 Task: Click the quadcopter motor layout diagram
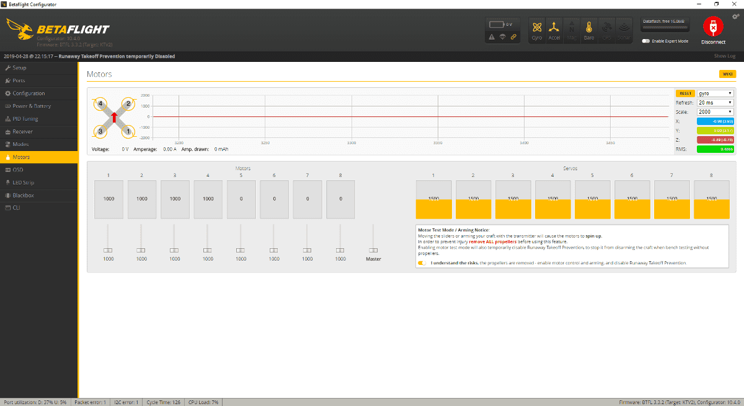[x=114, y=117]
